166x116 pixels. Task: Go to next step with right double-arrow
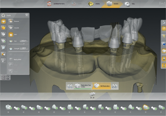tap(115, 86)
